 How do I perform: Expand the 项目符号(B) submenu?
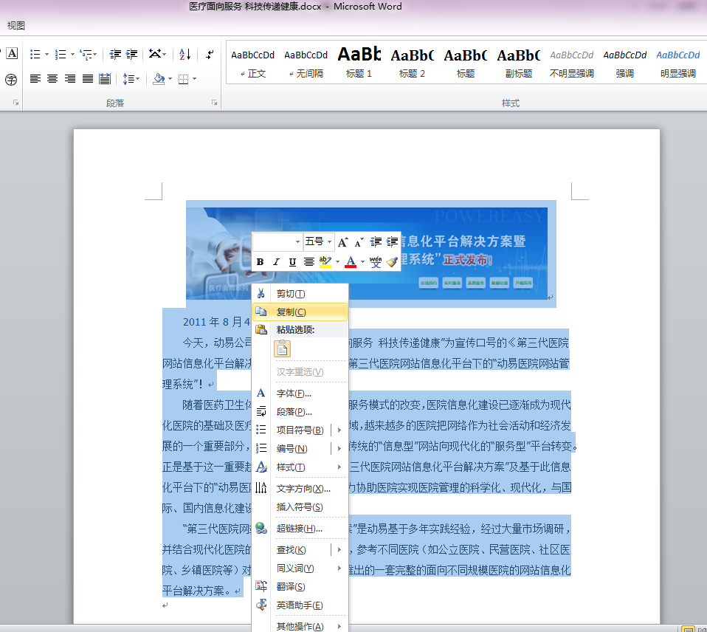coord(339,430)
